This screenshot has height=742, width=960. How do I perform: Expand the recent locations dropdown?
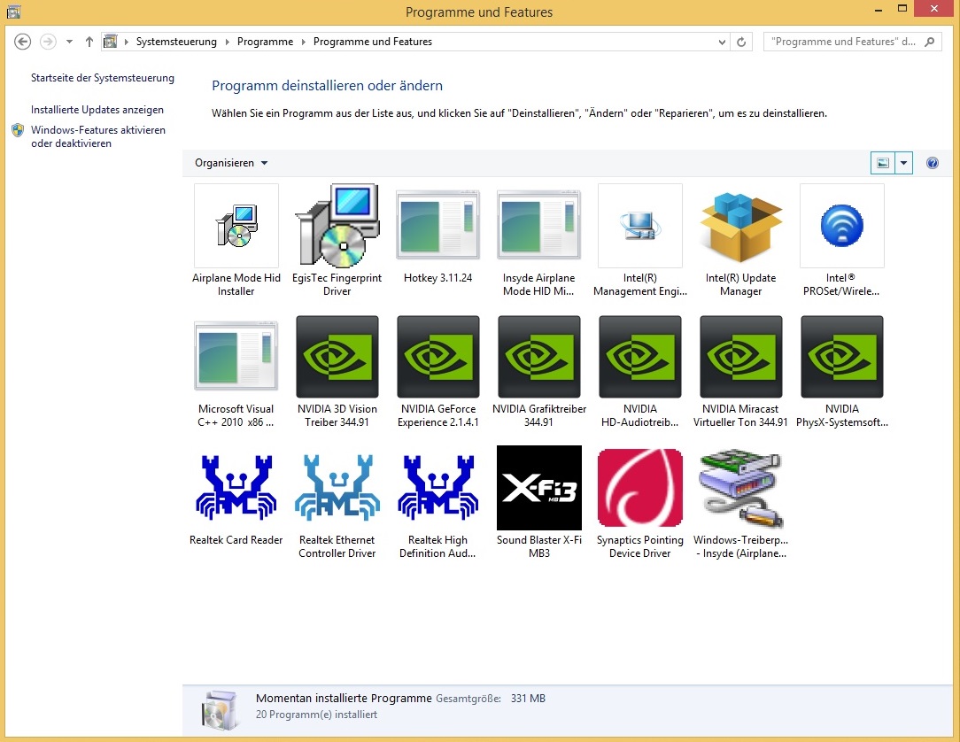[x=69, y=42]
